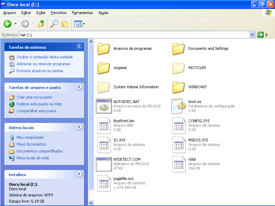Image resolution: width=275 pixels, height=206 pixels.
Task: Select the Arquivos de programas folder
Action: click(103, 49)
